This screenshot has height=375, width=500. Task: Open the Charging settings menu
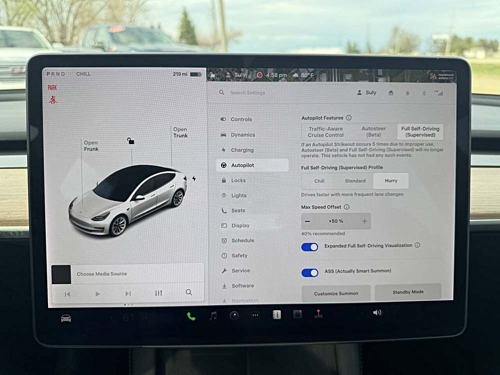[x=242, y=150]
